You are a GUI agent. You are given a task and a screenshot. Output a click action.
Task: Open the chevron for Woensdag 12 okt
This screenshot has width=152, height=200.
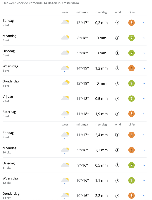[x=144, y=180]
